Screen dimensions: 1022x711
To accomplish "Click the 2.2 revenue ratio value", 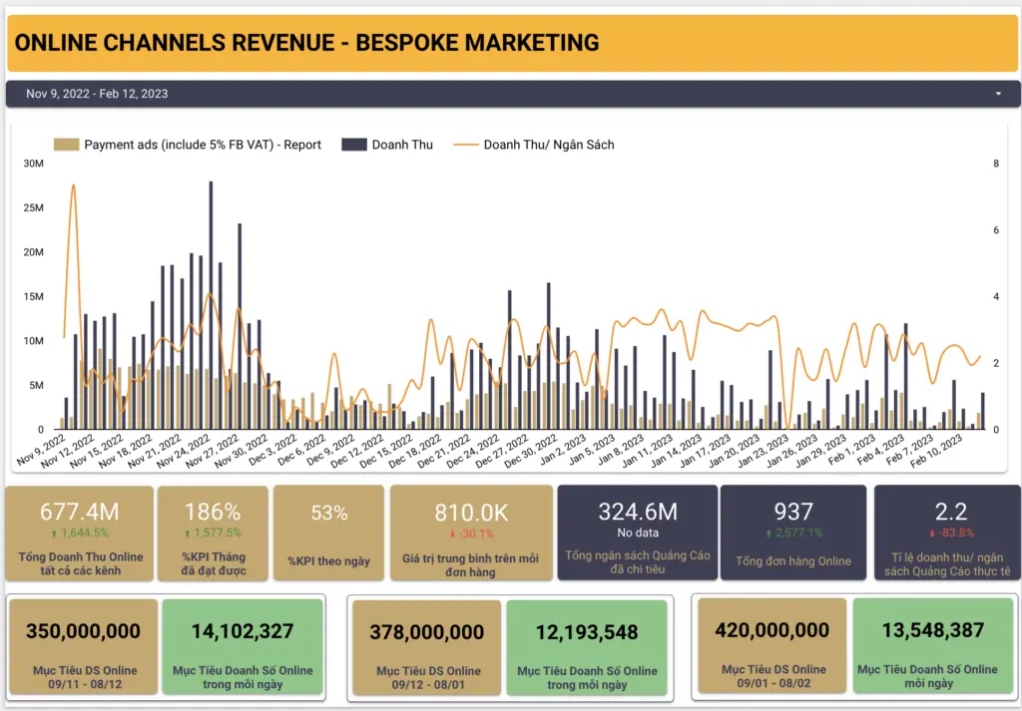I will click(x=951, y=512).
